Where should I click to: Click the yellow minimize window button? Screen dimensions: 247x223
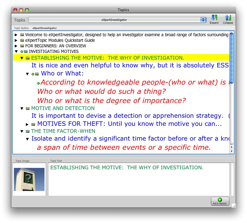[21, 10]
